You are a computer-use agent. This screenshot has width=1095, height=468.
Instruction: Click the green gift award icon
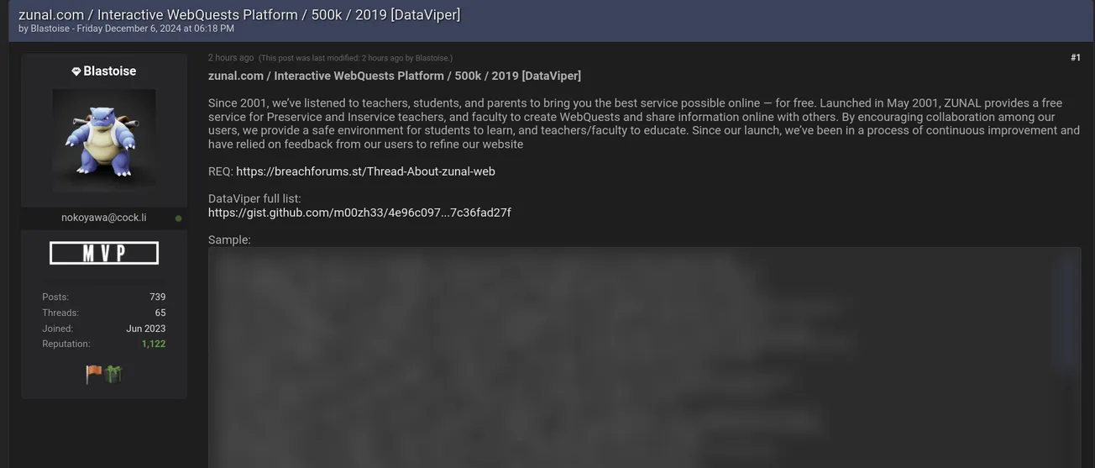click(x=113, y=374)
